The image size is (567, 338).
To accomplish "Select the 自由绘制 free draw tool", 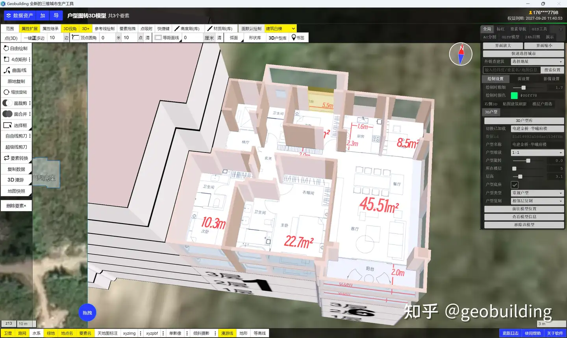I will pos(16,48).
